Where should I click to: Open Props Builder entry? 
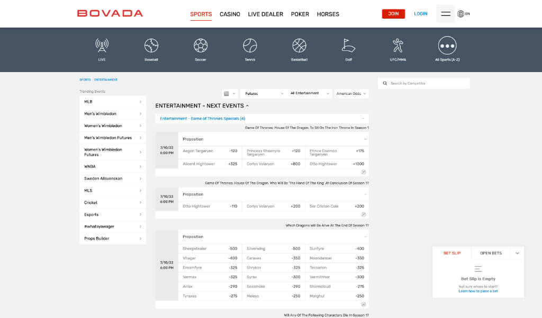click(113, 238)
